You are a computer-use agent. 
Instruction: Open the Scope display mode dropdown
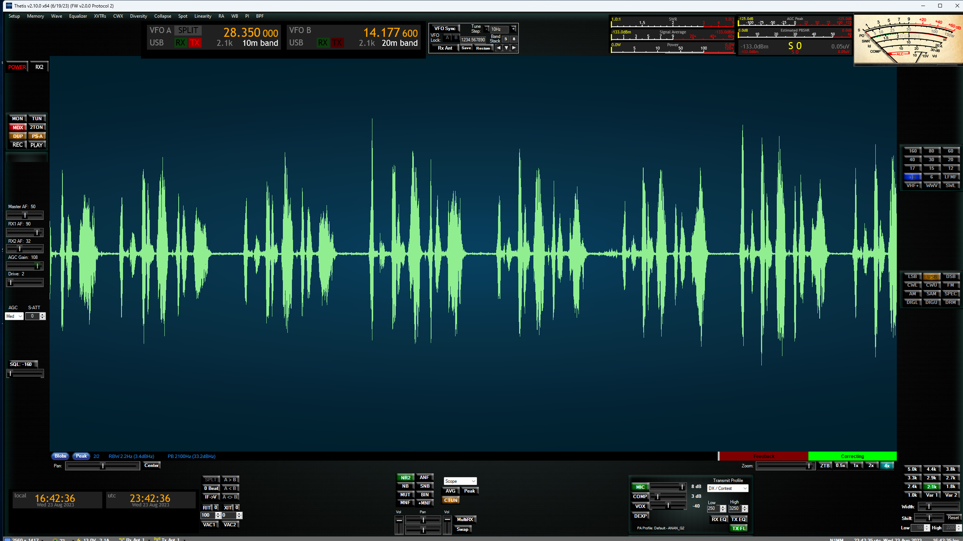[460, 481]
